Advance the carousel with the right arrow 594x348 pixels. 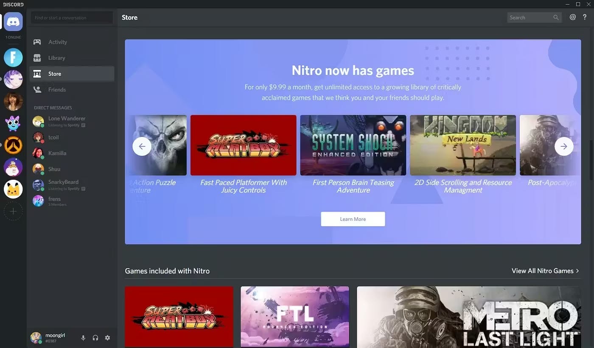pyautogui.click(x=564, y=146)
